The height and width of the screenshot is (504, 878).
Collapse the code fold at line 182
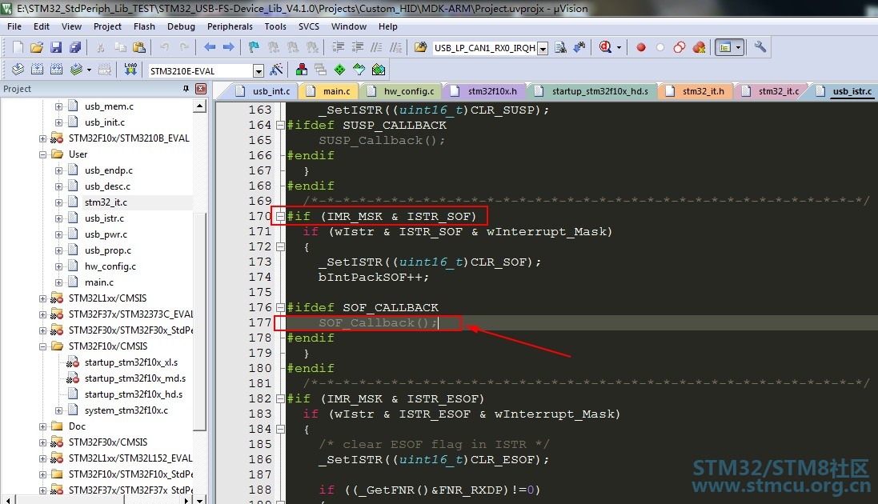tap(280, 399)
